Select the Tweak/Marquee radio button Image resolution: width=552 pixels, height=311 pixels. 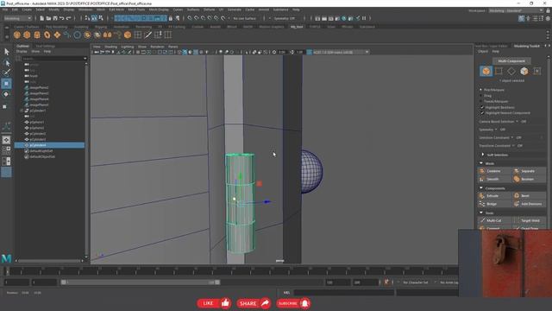coord(481,101)
